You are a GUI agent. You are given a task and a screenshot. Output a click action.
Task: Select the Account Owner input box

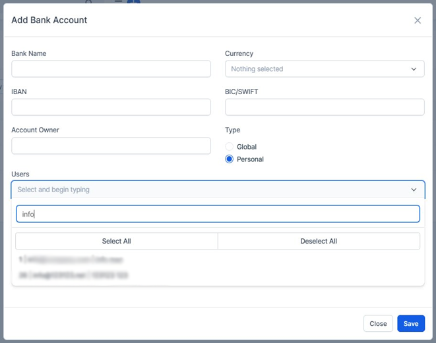pos(111,145)
